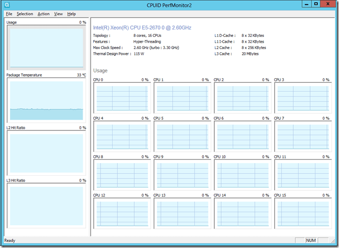Open the Action menu

[x=44, y=14]
